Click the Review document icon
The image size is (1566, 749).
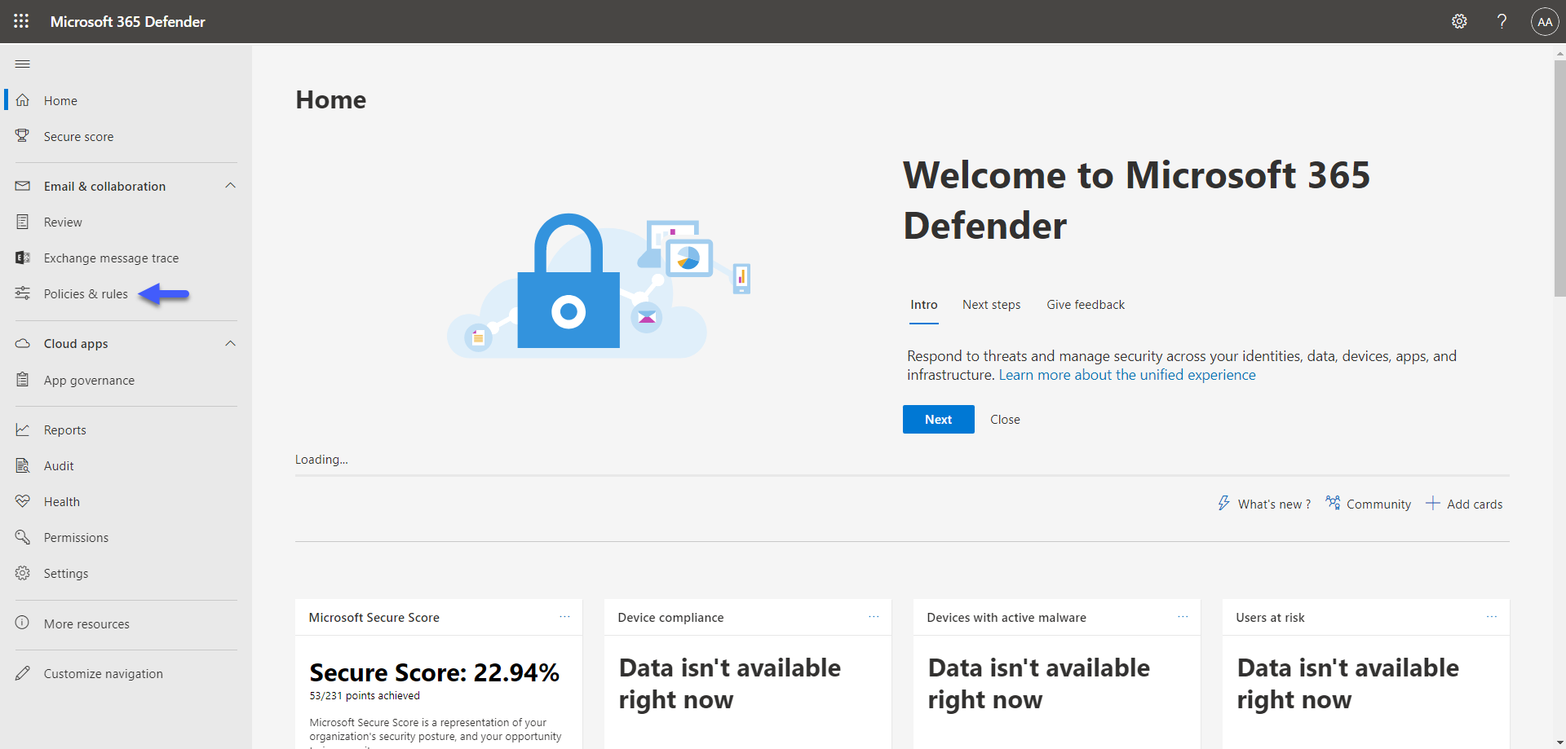(x=23, y=222)
